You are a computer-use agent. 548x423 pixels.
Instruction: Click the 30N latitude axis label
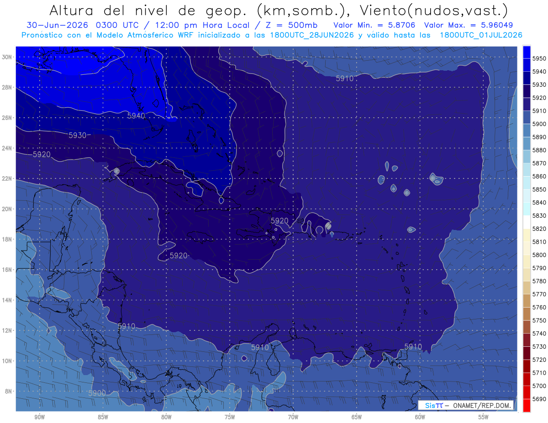7,57
